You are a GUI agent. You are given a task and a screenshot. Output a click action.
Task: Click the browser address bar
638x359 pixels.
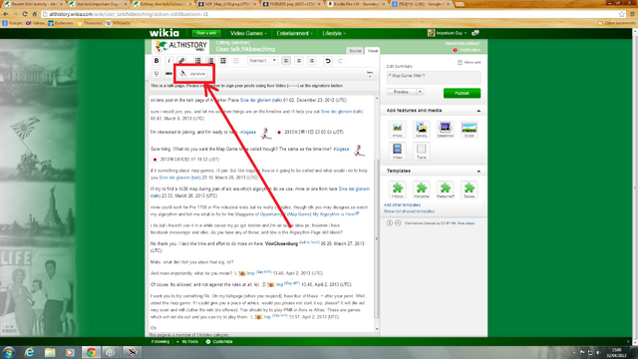click(332, 14)
